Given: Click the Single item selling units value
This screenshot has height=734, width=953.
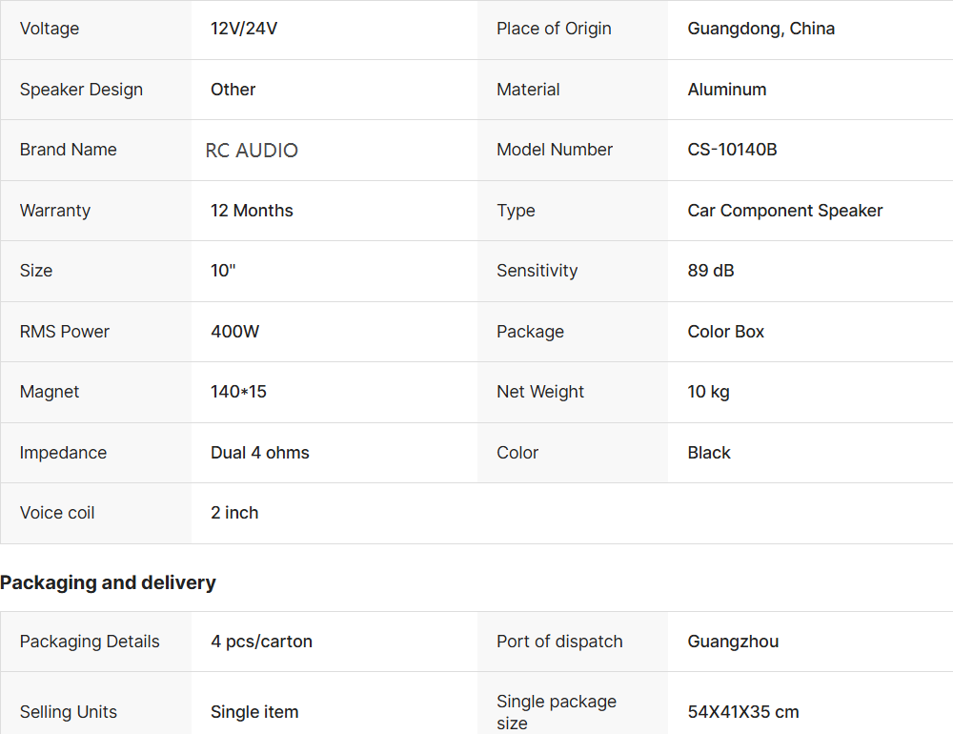Looking at the screenshot, I should pos(254,712).
